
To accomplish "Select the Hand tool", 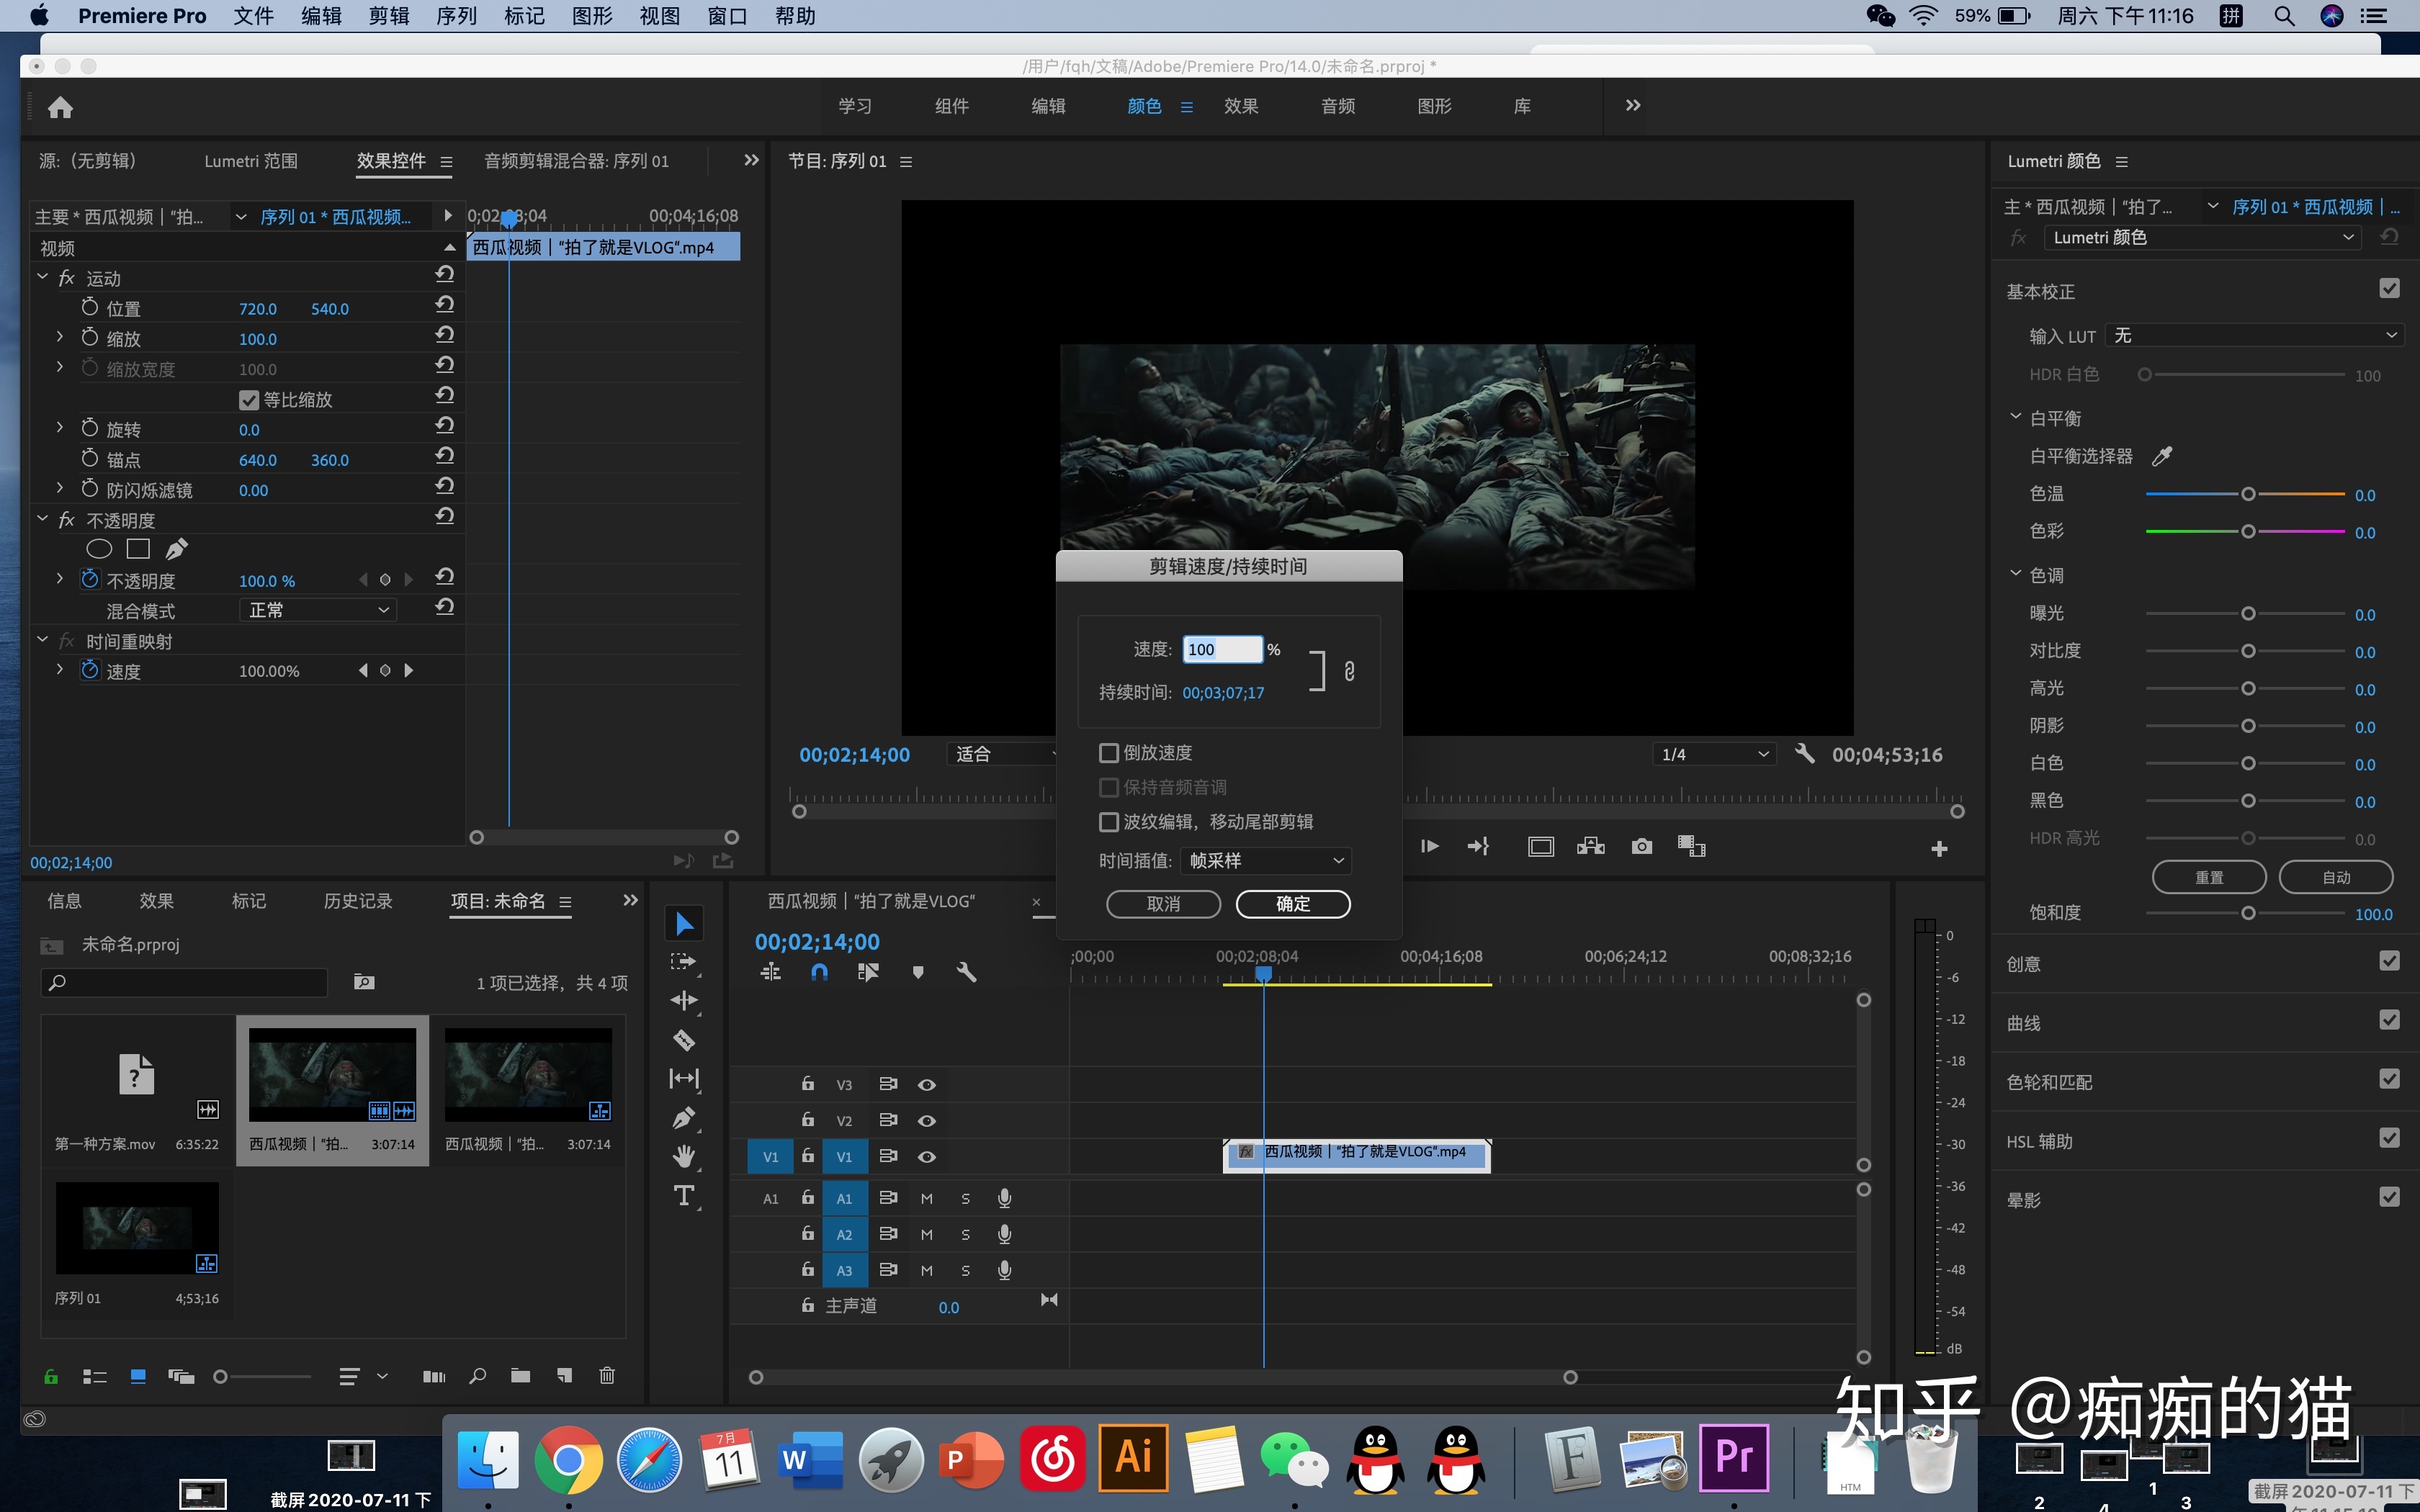I will [684, 1157].
